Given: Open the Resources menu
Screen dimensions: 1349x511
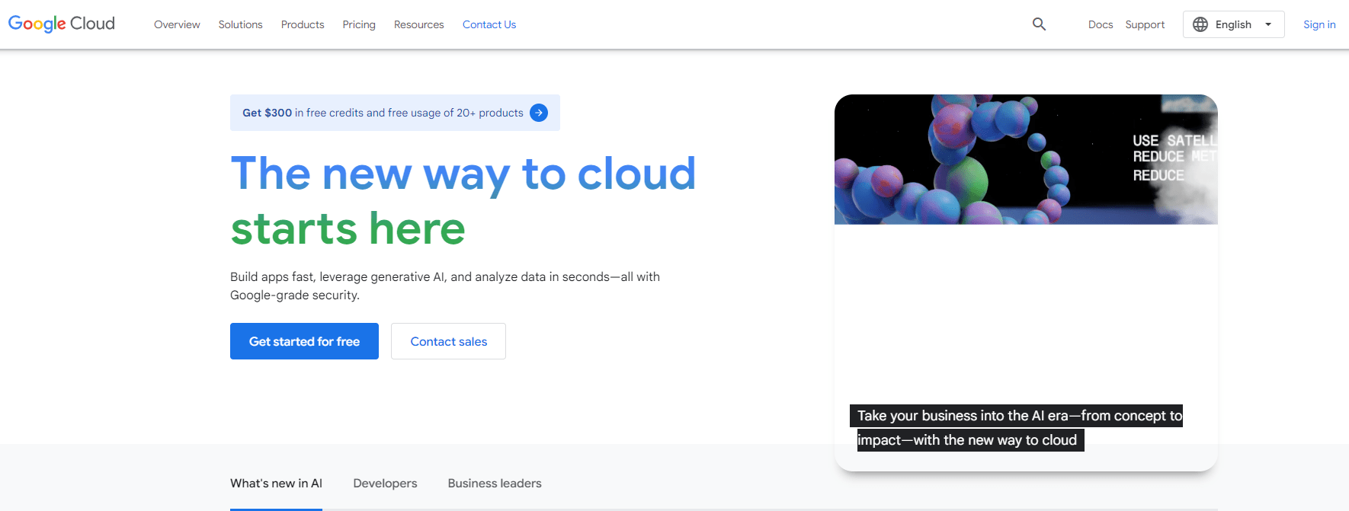Looking at the screenshot, I should click(418, 24).
